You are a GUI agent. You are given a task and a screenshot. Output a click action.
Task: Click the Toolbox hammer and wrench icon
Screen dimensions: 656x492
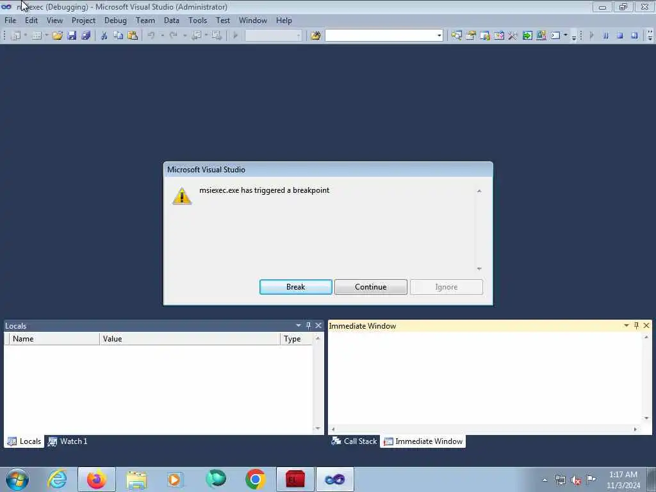click(x=513, y=36)
